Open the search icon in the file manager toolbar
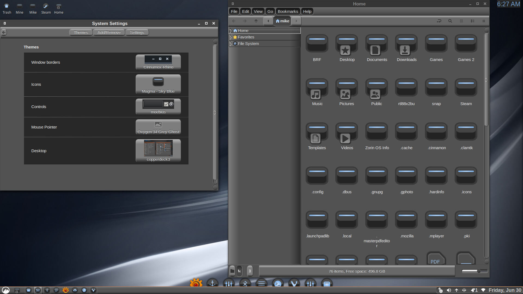The width and height of the screenshot is (523, 294). tap(450, 21)
